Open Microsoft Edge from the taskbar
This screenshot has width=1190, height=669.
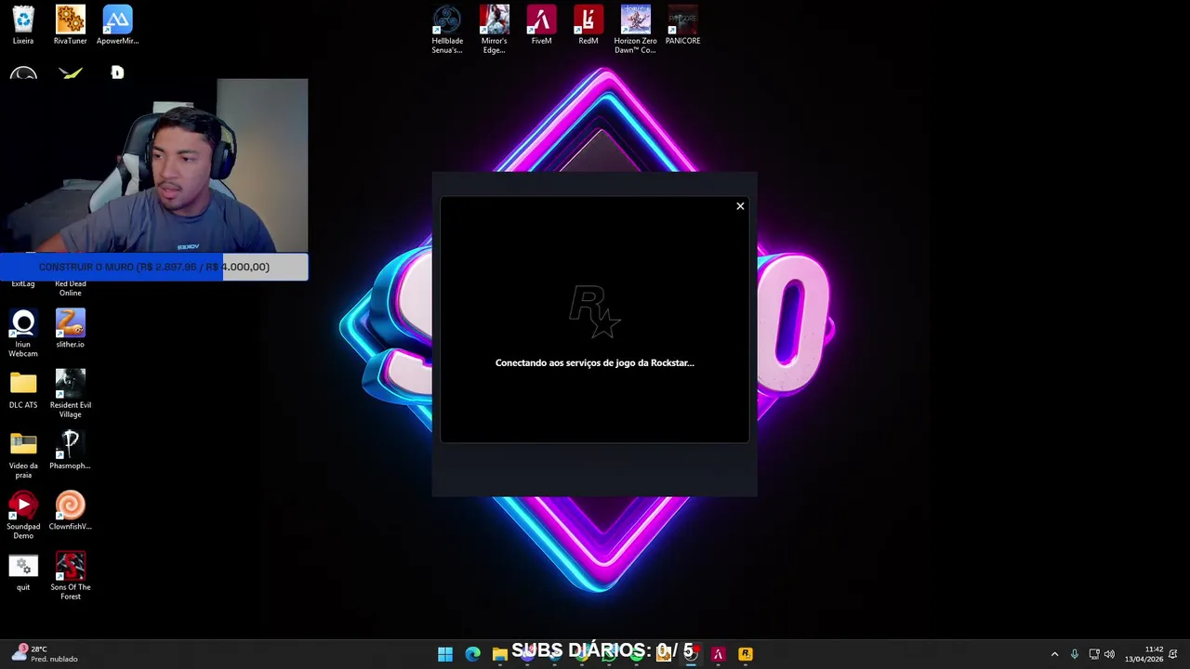(x=472, y=654)
